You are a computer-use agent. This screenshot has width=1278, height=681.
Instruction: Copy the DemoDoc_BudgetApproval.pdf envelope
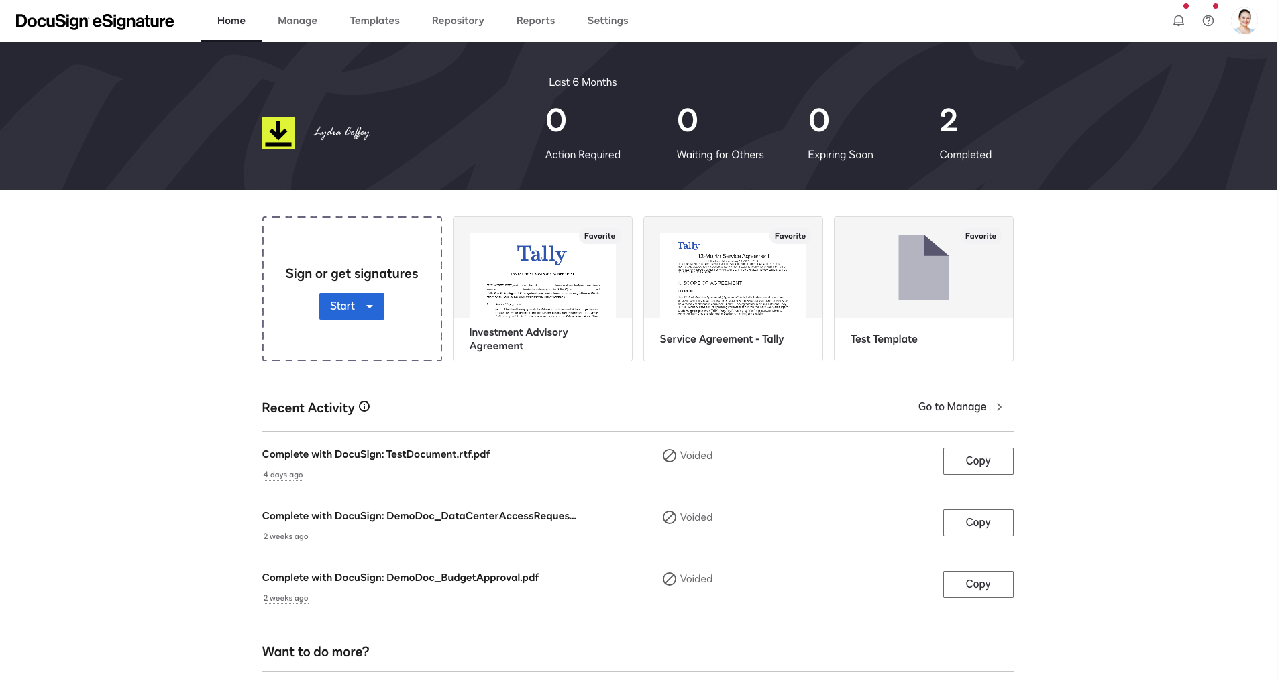tap(977, 584)
